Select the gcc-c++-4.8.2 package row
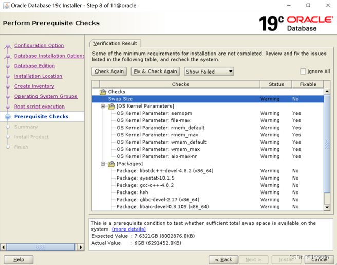 click(x=208, y=185)
